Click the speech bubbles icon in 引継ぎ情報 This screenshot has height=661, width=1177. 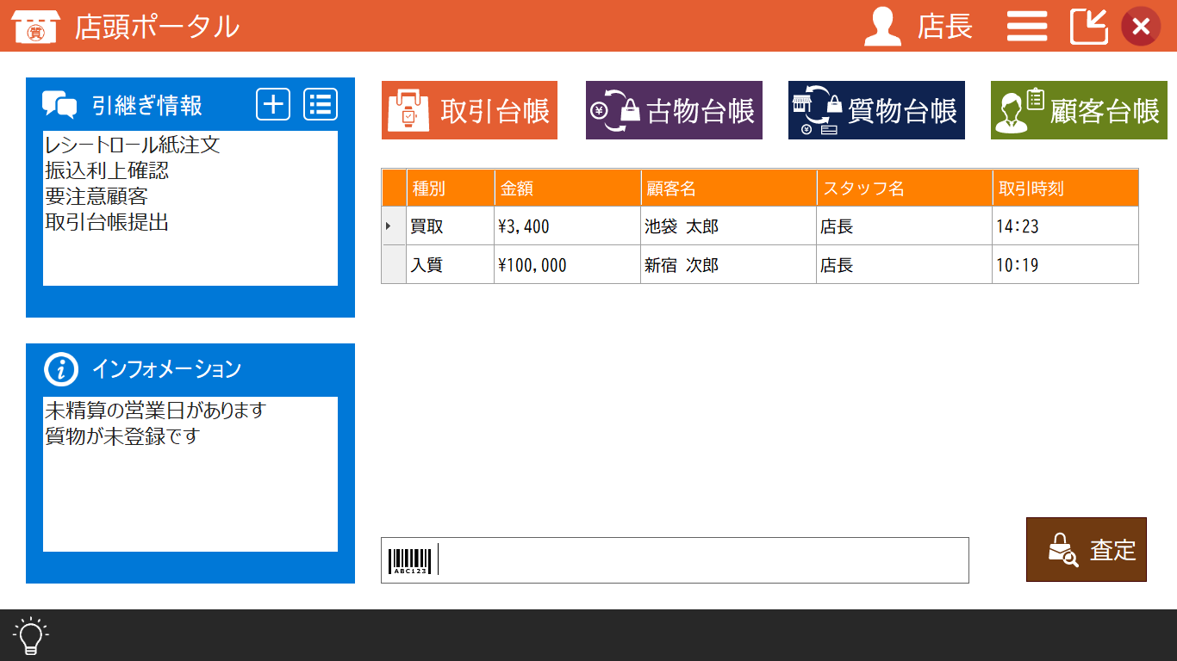pos(60,105)
